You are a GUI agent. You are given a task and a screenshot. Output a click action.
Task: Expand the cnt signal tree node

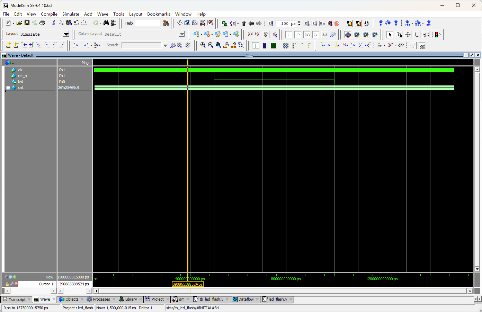click(8, 88)
